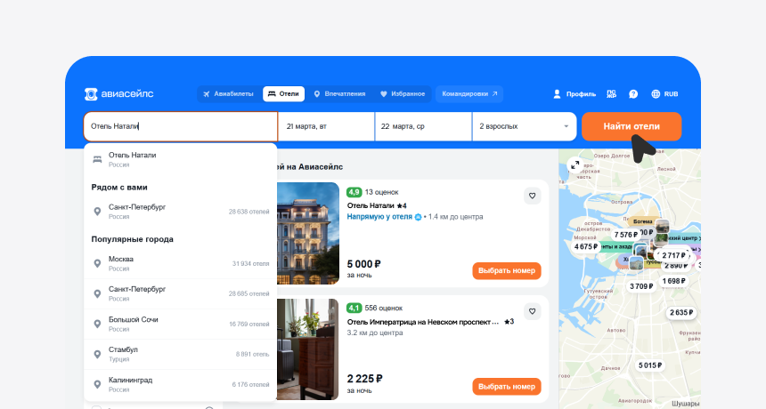Viewport: 766px width, 409px height.
Task: Open the 22 марта check-out date field
Action: tap(422, 126)
